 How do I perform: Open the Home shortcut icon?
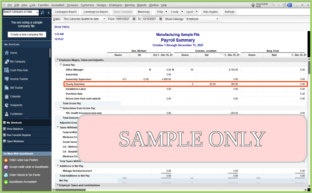pyautogui.click(x=7, y=53)
